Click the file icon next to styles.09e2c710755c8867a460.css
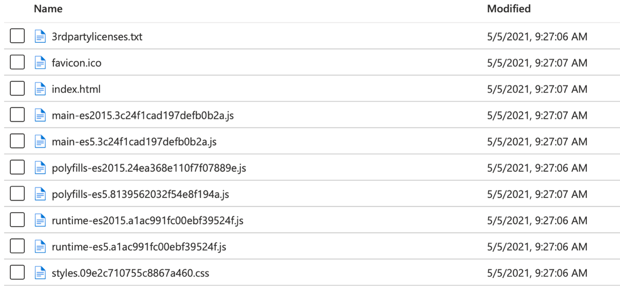The image size is (620, 290). [x=41, y=273]
